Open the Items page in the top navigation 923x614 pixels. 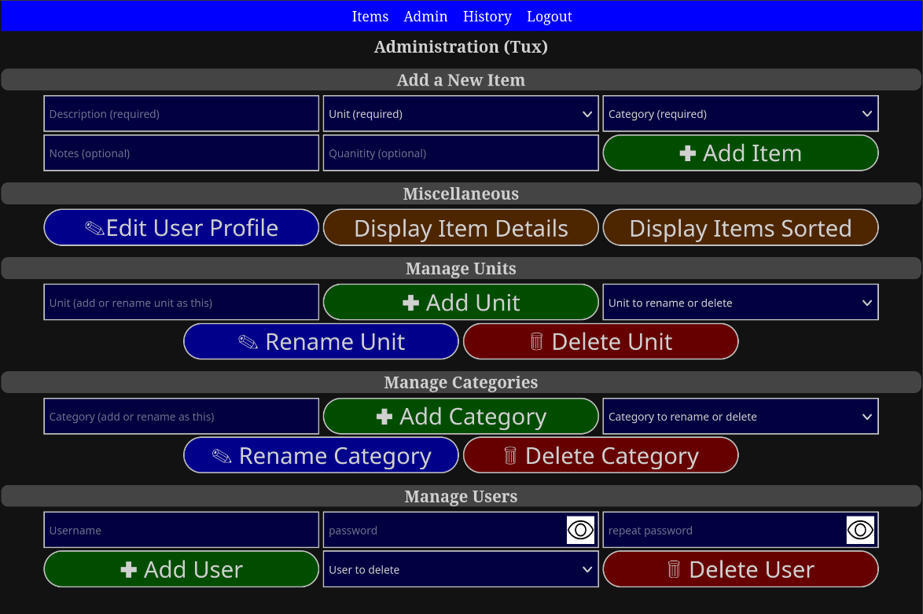tap(370, 17)
